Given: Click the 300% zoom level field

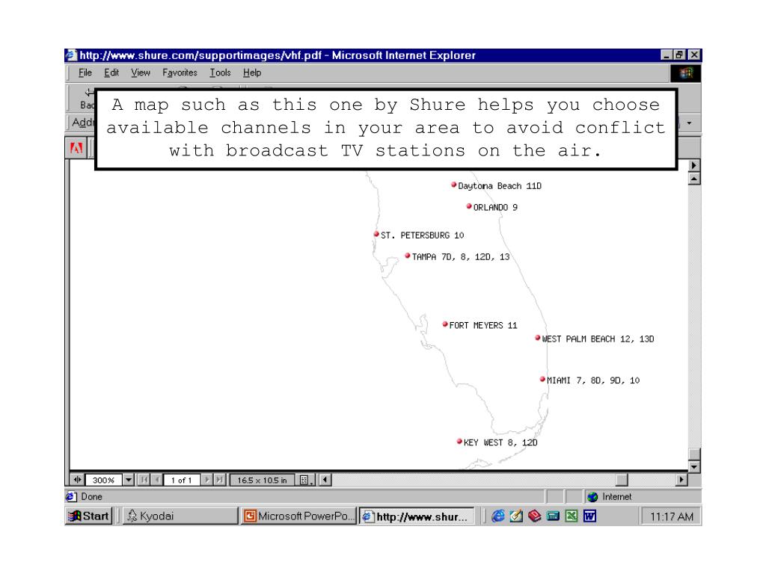Looking at the screenshot, I should (103, 481).
